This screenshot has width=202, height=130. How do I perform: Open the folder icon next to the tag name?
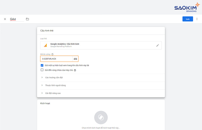pos(27,19)
